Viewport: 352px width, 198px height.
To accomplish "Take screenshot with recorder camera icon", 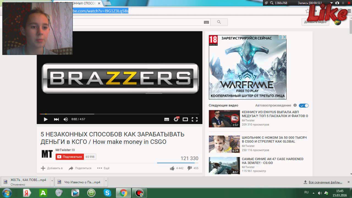I will [x=337, y=3].
